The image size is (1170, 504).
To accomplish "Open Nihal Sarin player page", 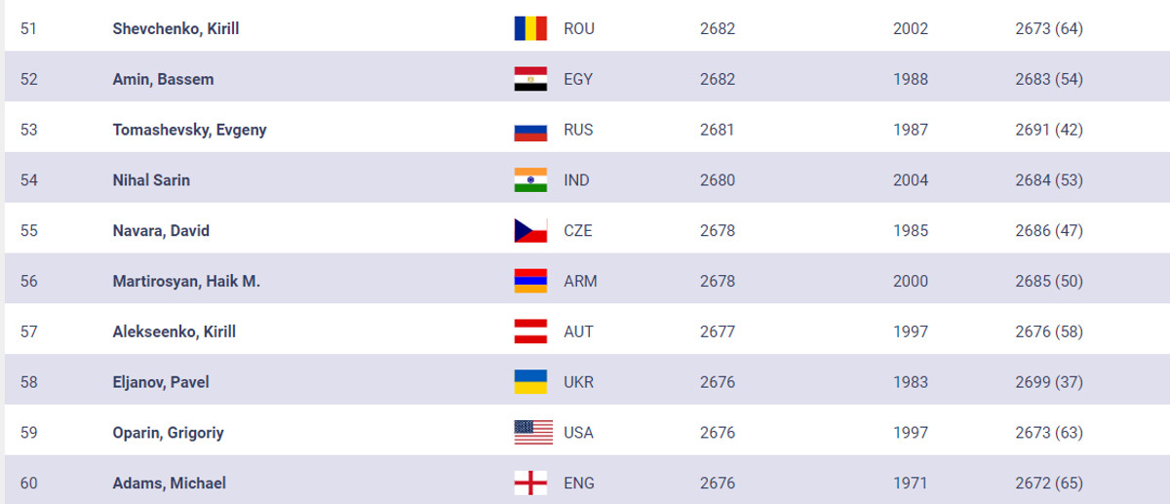I will click(x=151, y=180).
